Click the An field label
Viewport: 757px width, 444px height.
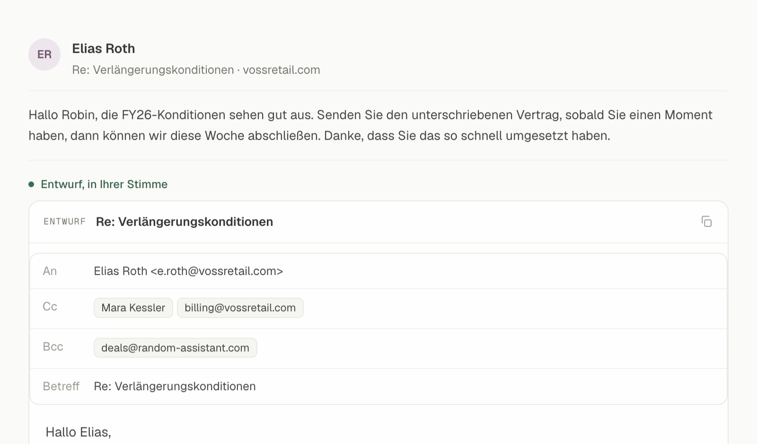[x=50, y=271]
